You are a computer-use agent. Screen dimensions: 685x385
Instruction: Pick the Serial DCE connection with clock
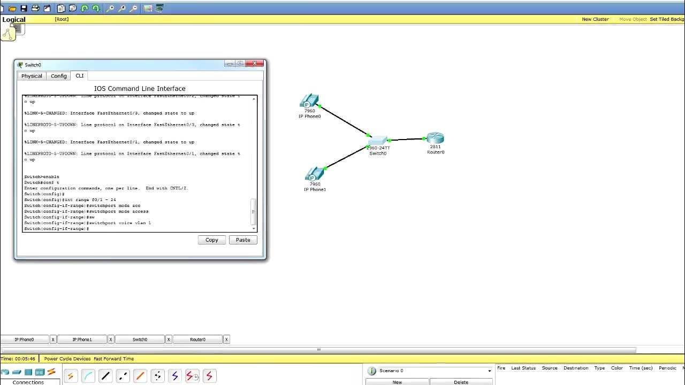click(x=192, y=376)
